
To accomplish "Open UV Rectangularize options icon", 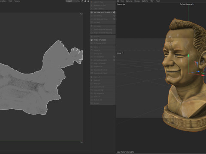I will click(114, 60).
